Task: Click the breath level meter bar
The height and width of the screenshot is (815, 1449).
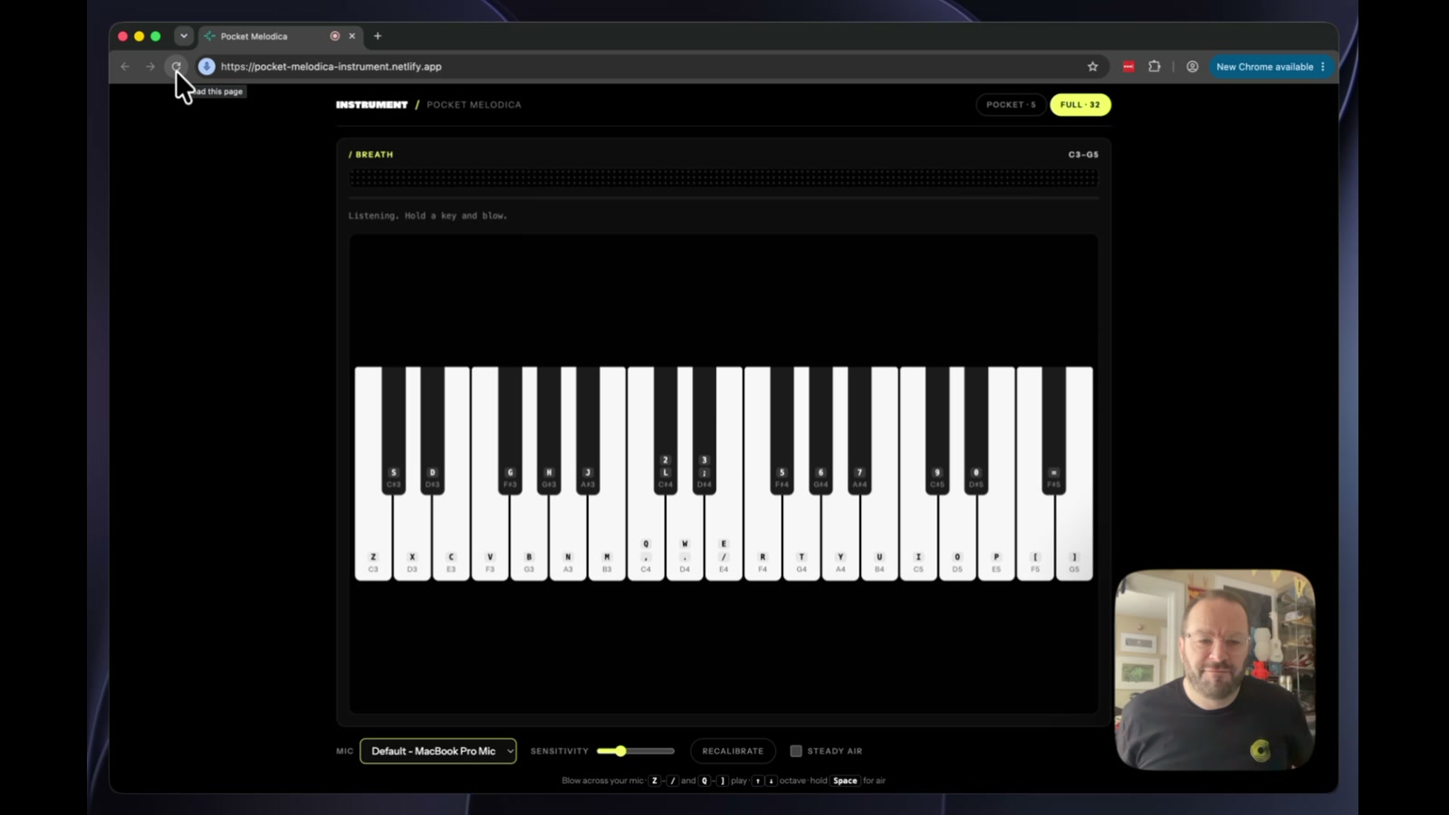Action: click(724, 178)
